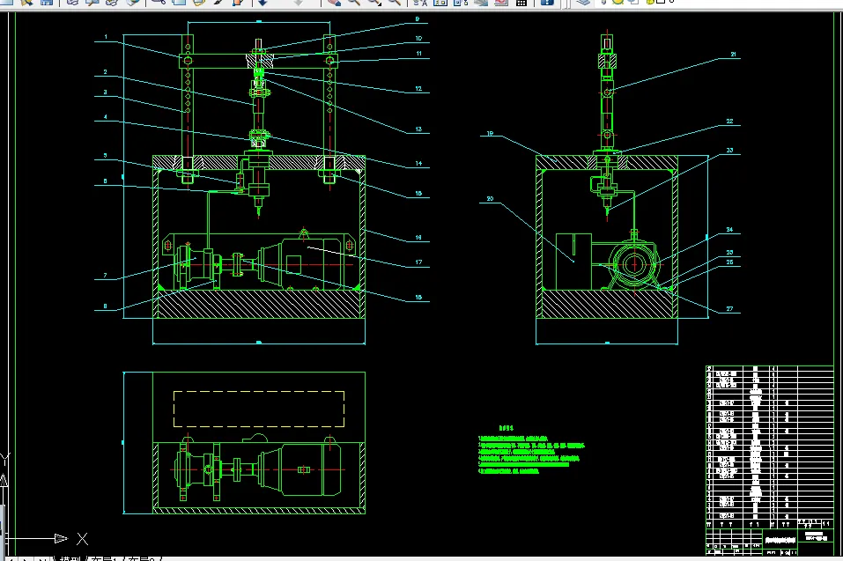This screenshot has width=843, height=561.
Task: Select the technical requirements heading text
Action: (x=506, y=428)
